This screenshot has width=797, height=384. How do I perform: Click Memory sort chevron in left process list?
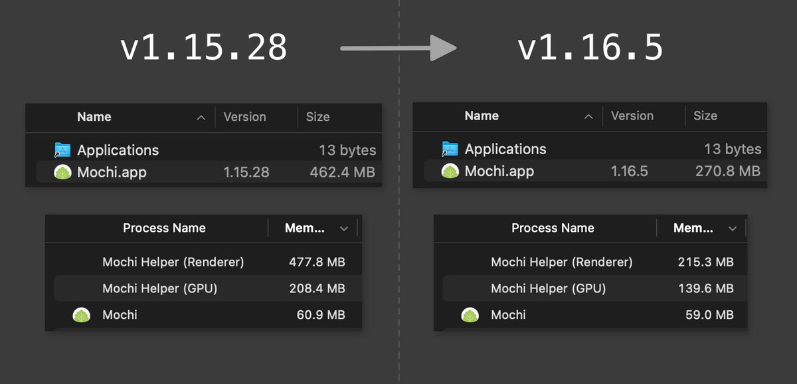[x=343, y=229]
